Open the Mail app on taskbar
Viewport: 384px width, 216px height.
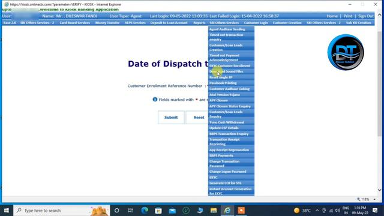click(x=172, y=211)
